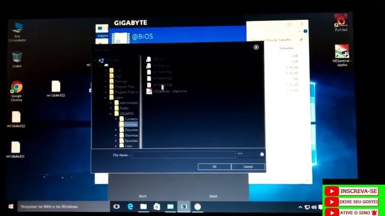Expand the Downloads folder node
Image resolution: width=385 pixels, height=216 pixels.
click(x=116, y=136)
